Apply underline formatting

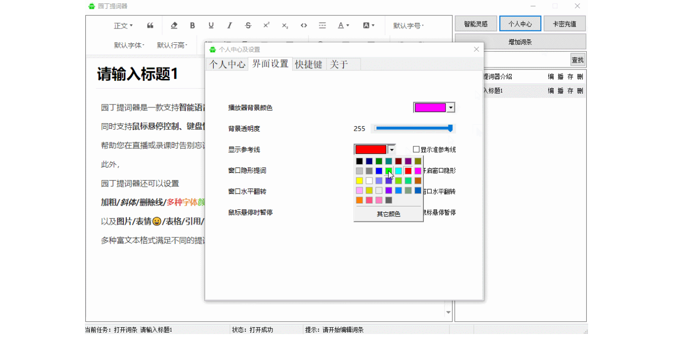coord(211,26)
